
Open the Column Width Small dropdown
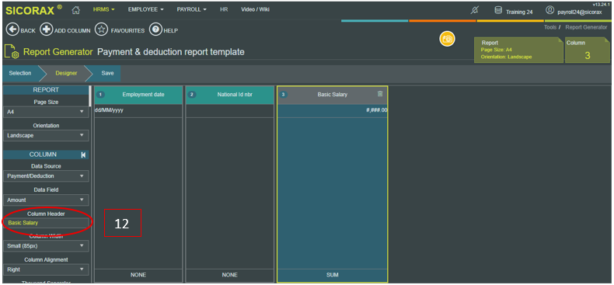point(46,246)
